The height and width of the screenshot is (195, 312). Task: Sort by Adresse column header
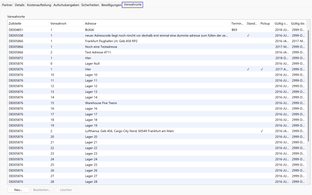click(x=91, y=23)
